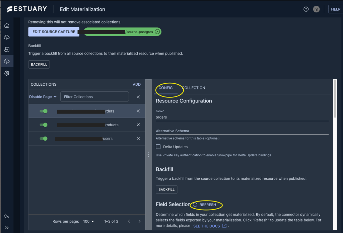Open the Sources upload-cloud icon

7,37
